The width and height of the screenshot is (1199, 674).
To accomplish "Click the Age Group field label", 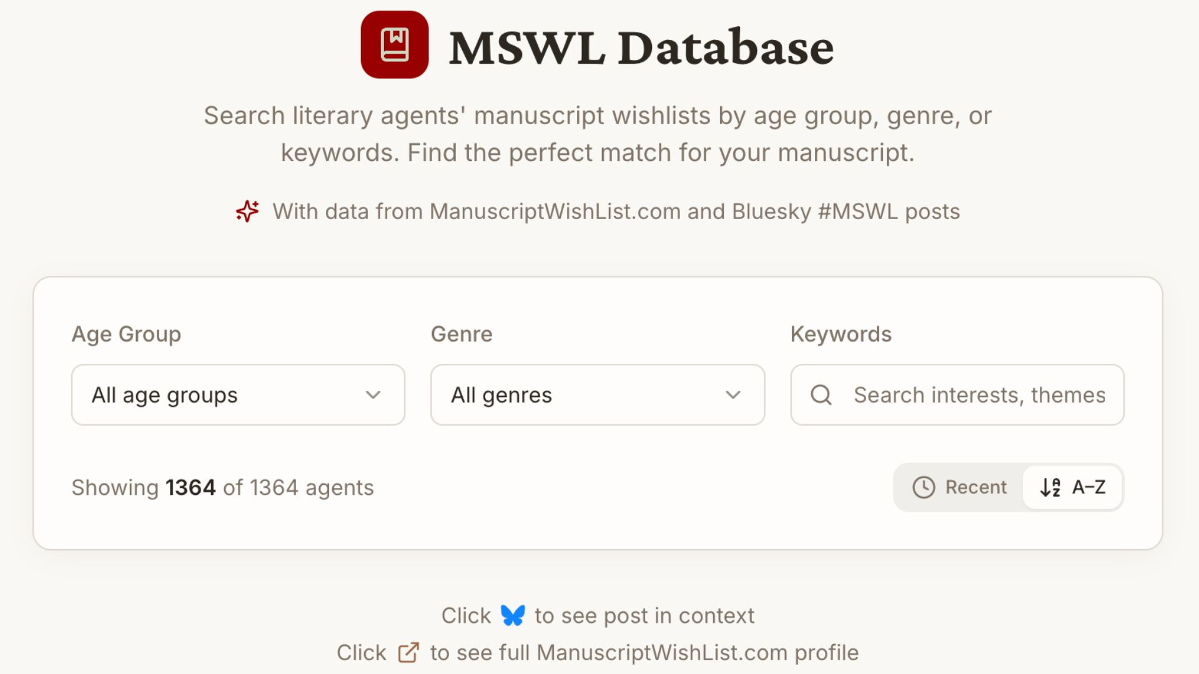I will [x=126, y=335].
